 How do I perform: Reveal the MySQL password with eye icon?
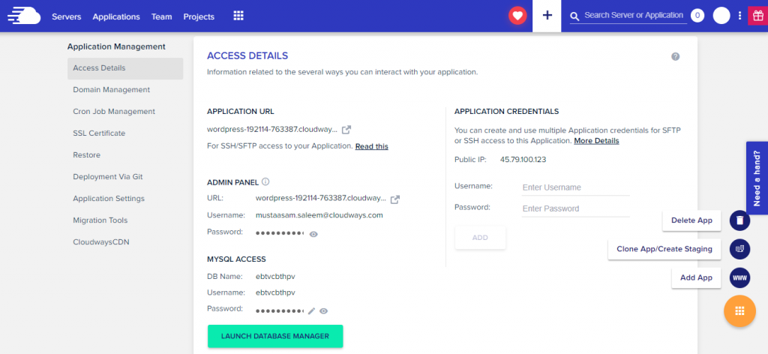point(323,311)
